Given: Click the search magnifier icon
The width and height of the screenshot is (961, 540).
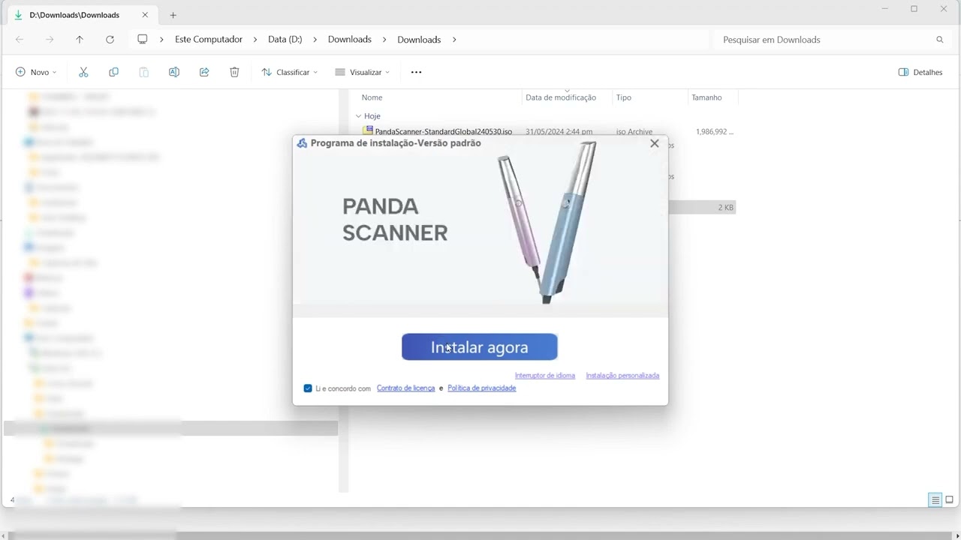Looking at the screenshot, I should [x=939, y=40].
